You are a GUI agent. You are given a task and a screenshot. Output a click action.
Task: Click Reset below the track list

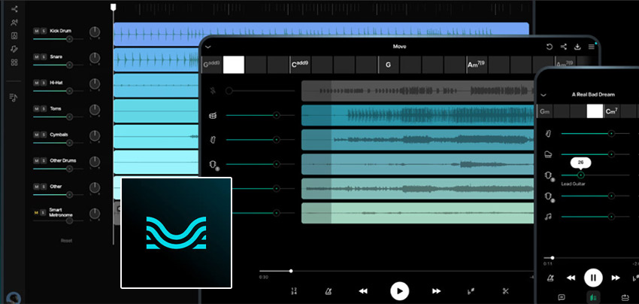click(x=66, y=241)
